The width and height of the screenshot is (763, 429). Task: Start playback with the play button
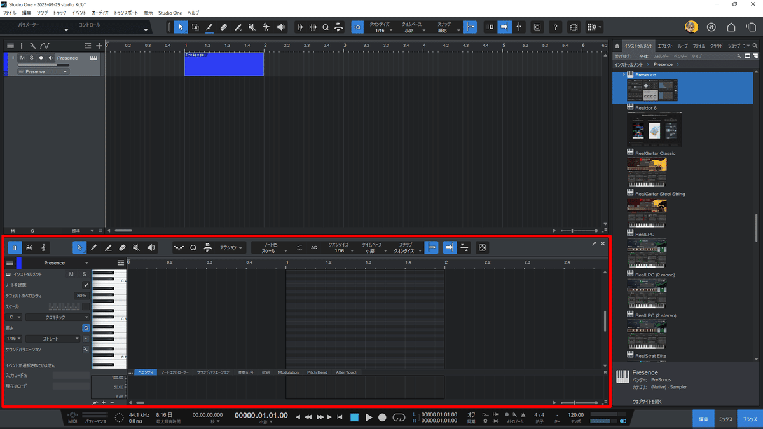click(368, 417)
